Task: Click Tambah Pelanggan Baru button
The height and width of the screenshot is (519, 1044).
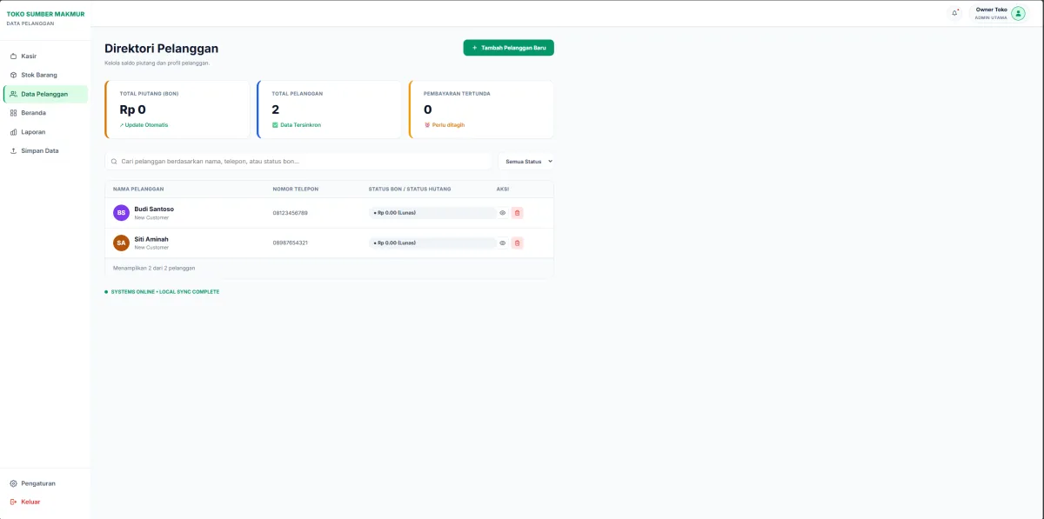Action: [x=508, y=48]
